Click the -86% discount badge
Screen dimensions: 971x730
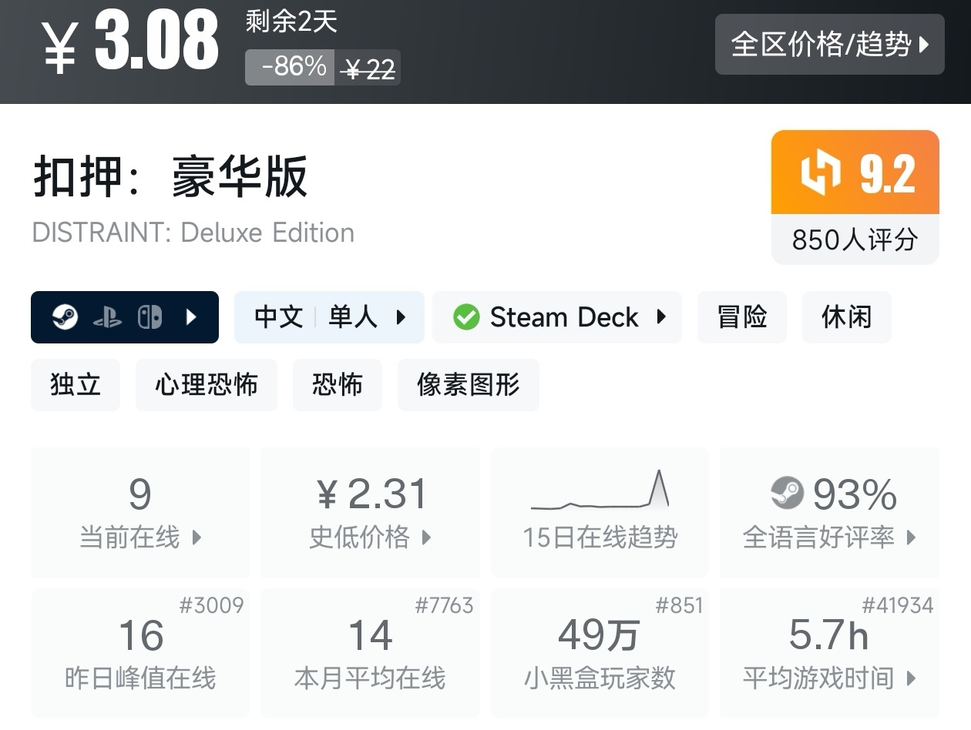click(x=291, y=67)
